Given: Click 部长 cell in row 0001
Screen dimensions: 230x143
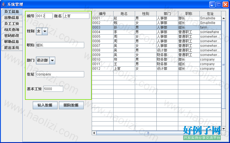Looking at the screenshot, I should [189, 18].
